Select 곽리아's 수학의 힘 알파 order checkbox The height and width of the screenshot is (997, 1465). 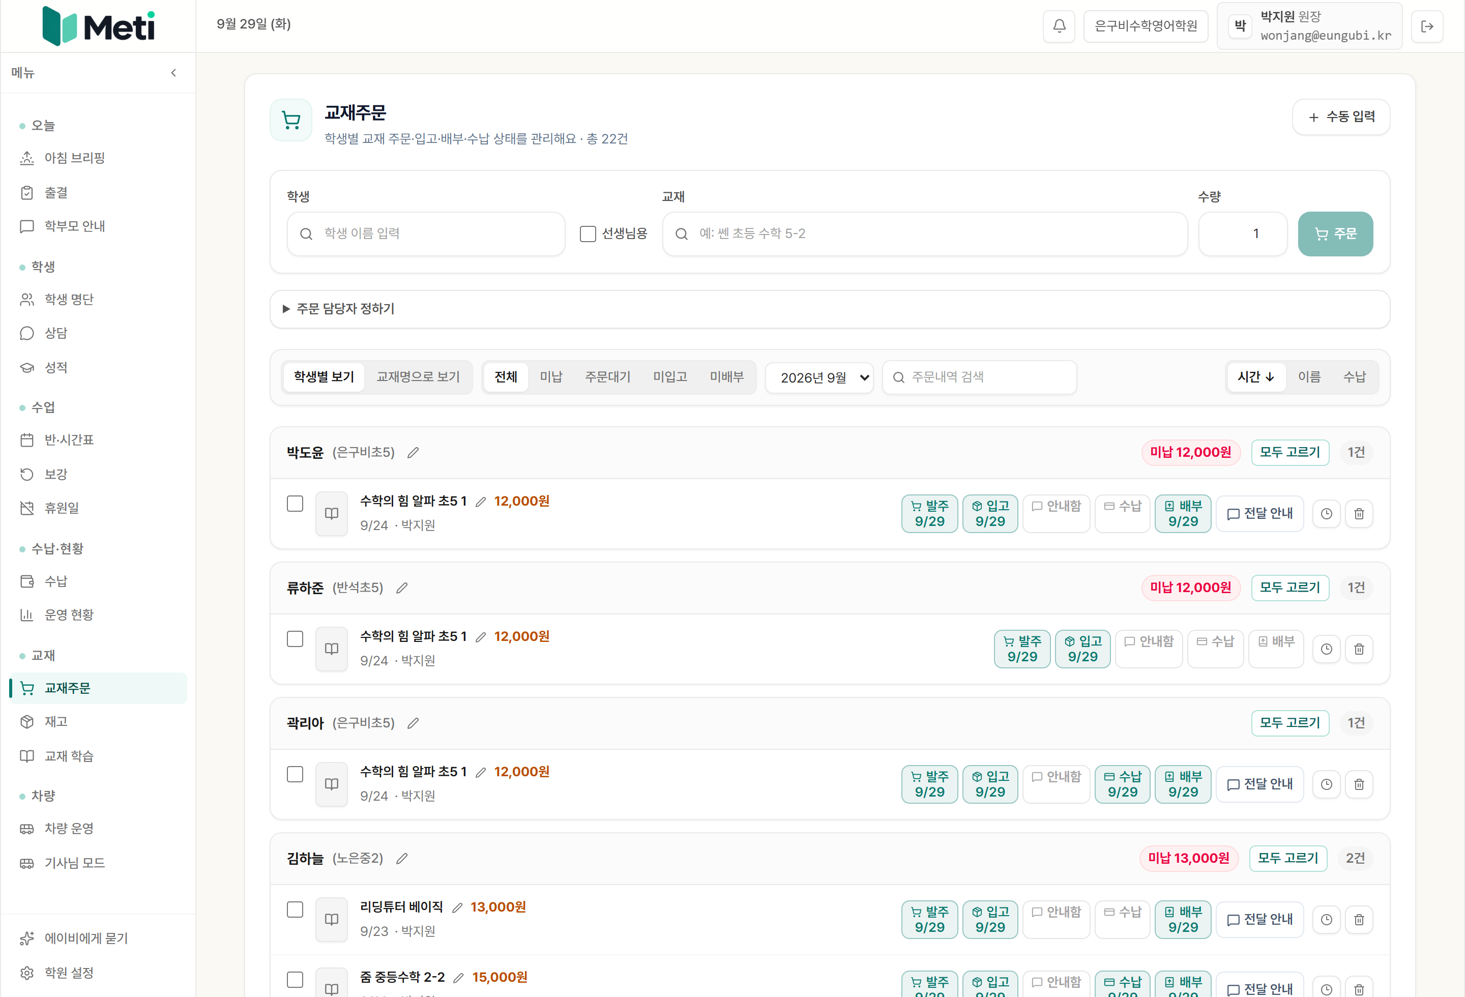pos(295,775)
